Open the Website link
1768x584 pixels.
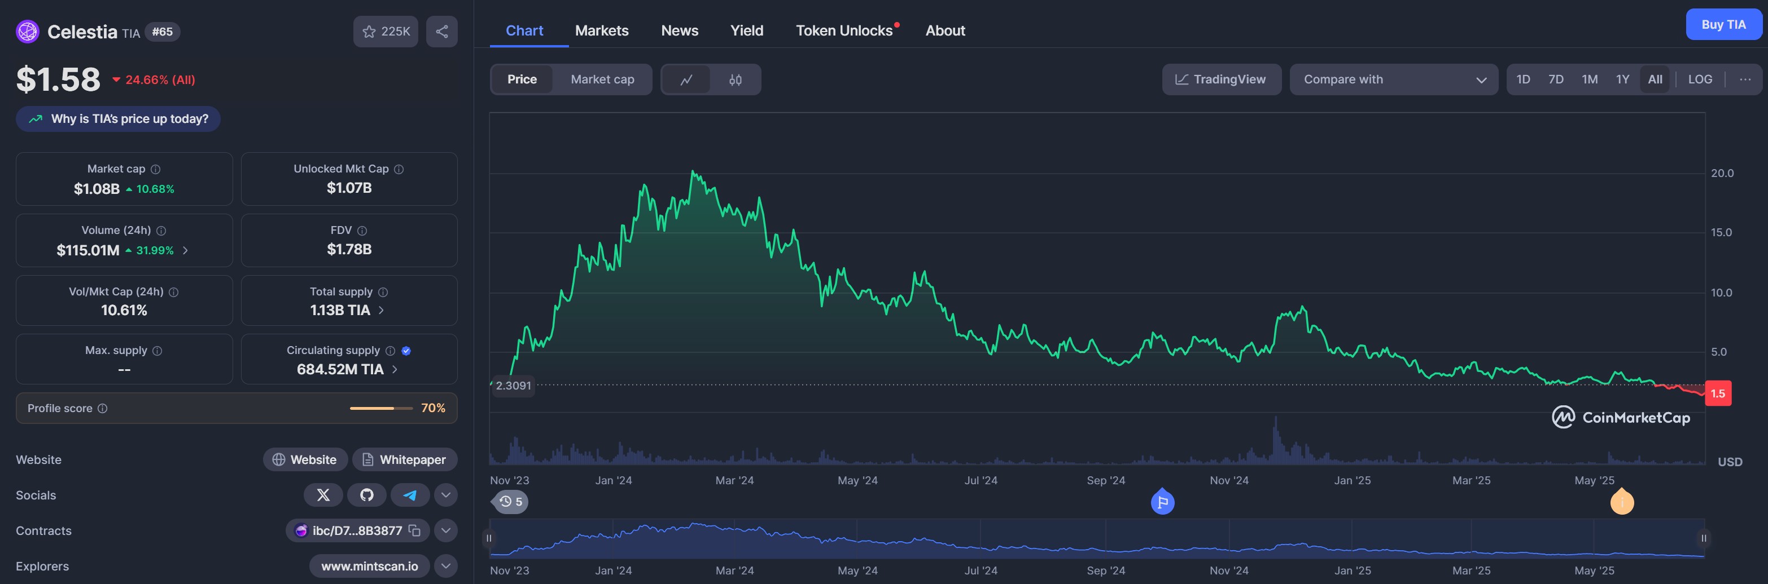[305, 459]
